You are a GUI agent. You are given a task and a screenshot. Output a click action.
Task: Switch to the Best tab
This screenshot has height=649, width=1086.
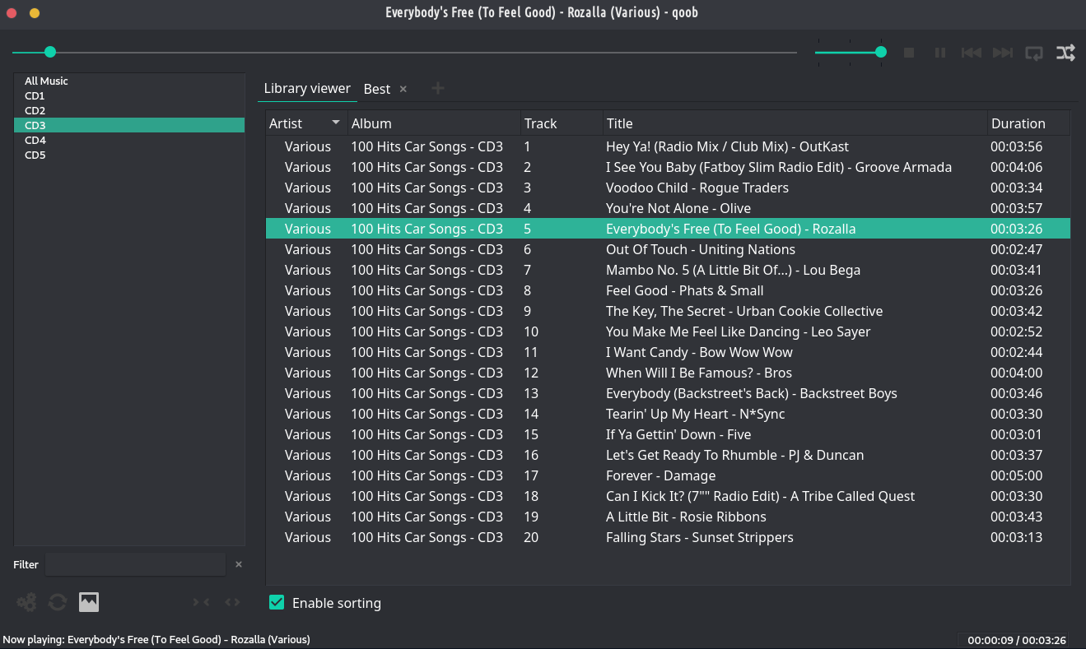coord(377,89)
